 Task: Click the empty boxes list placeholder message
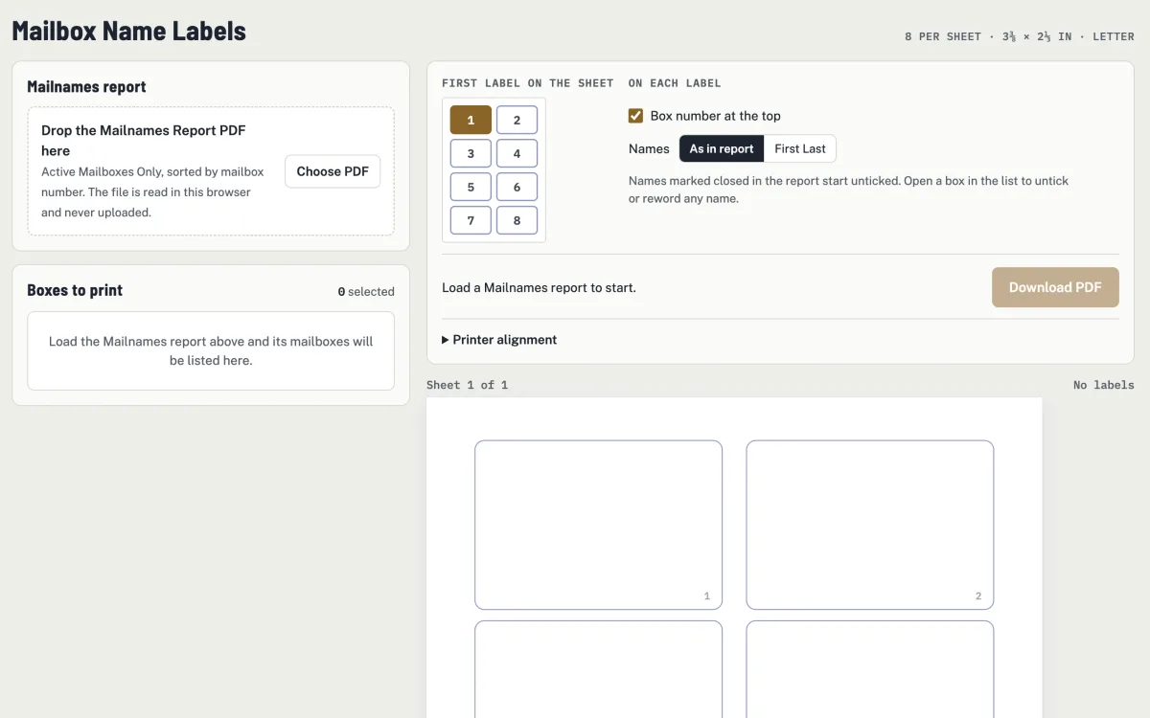[211, 351]
